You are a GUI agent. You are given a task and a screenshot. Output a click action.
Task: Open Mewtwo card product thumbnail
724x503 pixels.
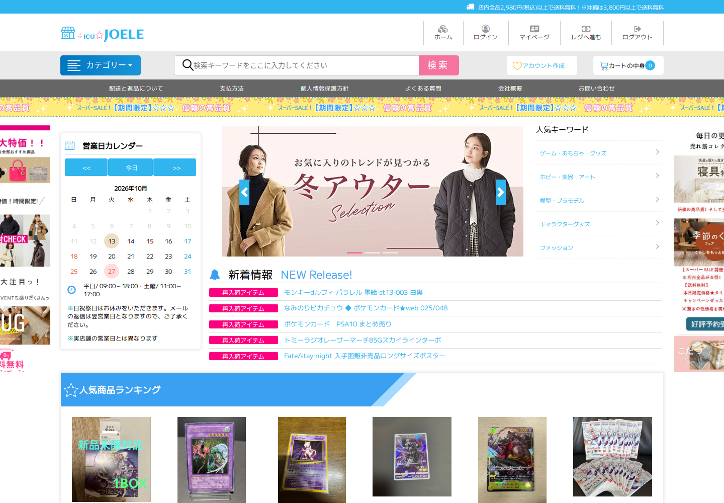pyautogui.click(x=312, y=460)
